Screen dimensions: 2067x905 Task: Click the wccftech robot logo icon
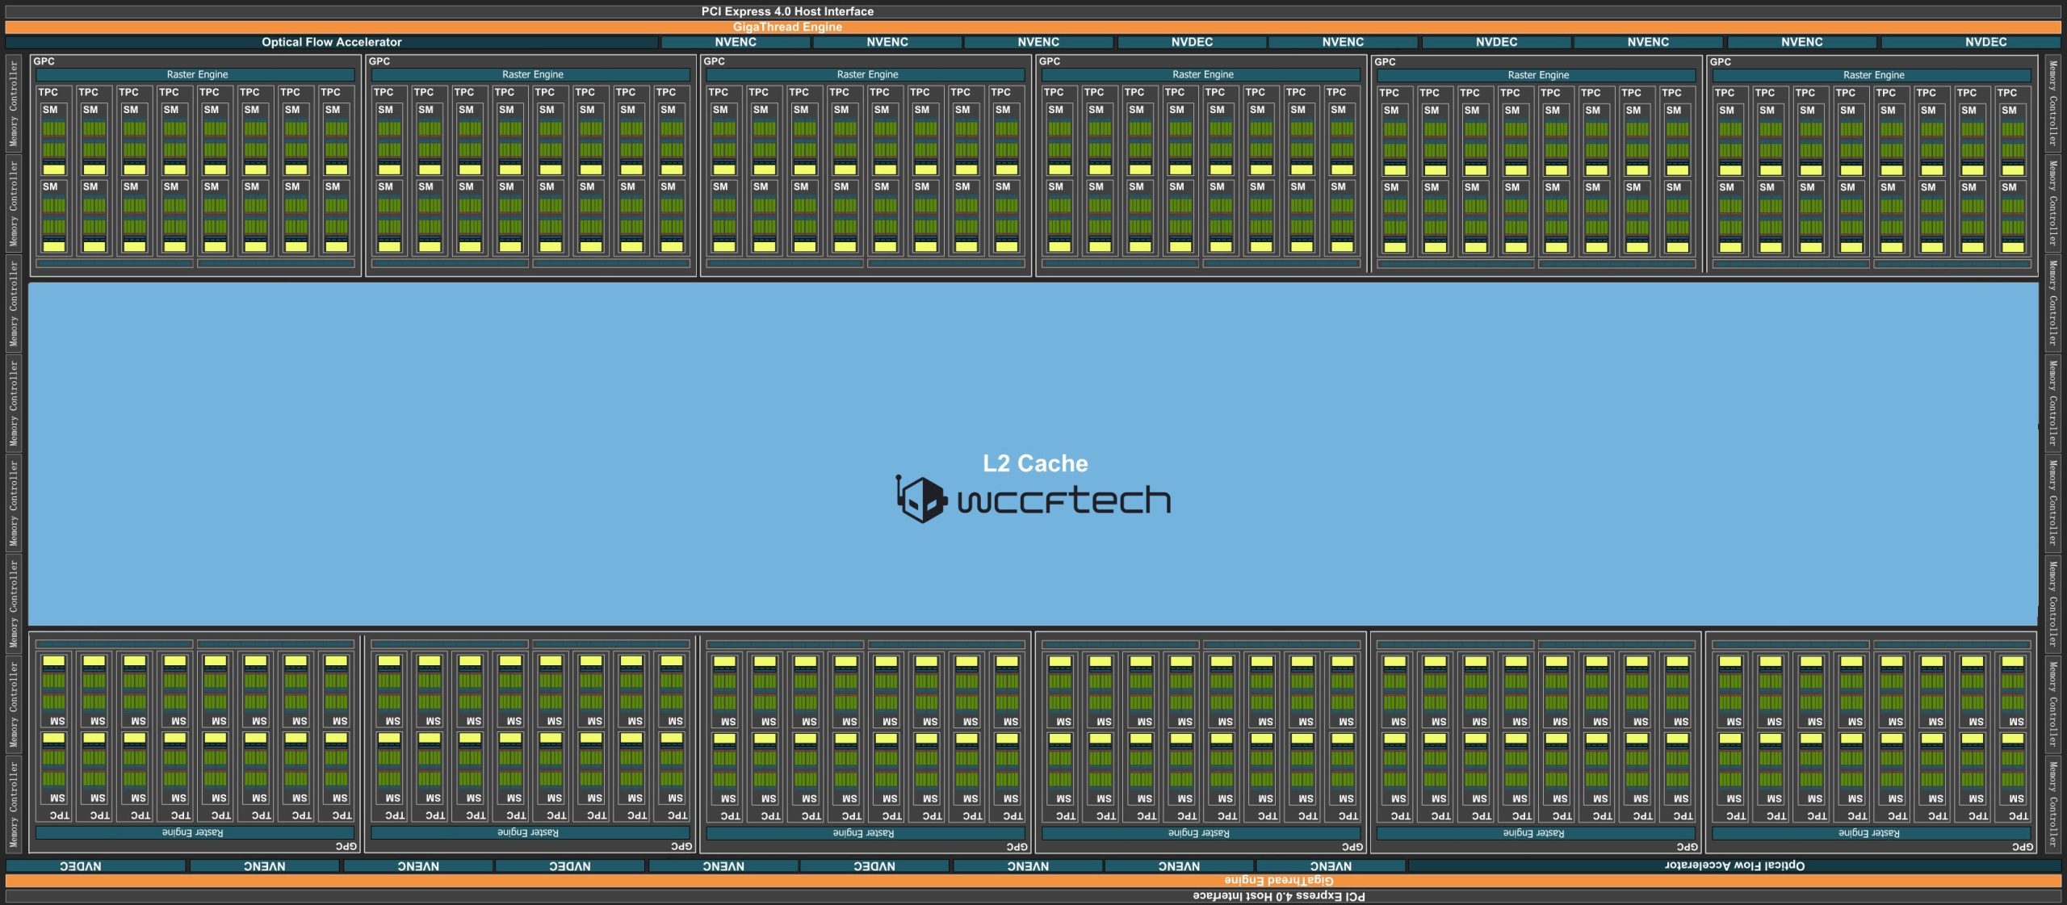[x=920, y=499]
